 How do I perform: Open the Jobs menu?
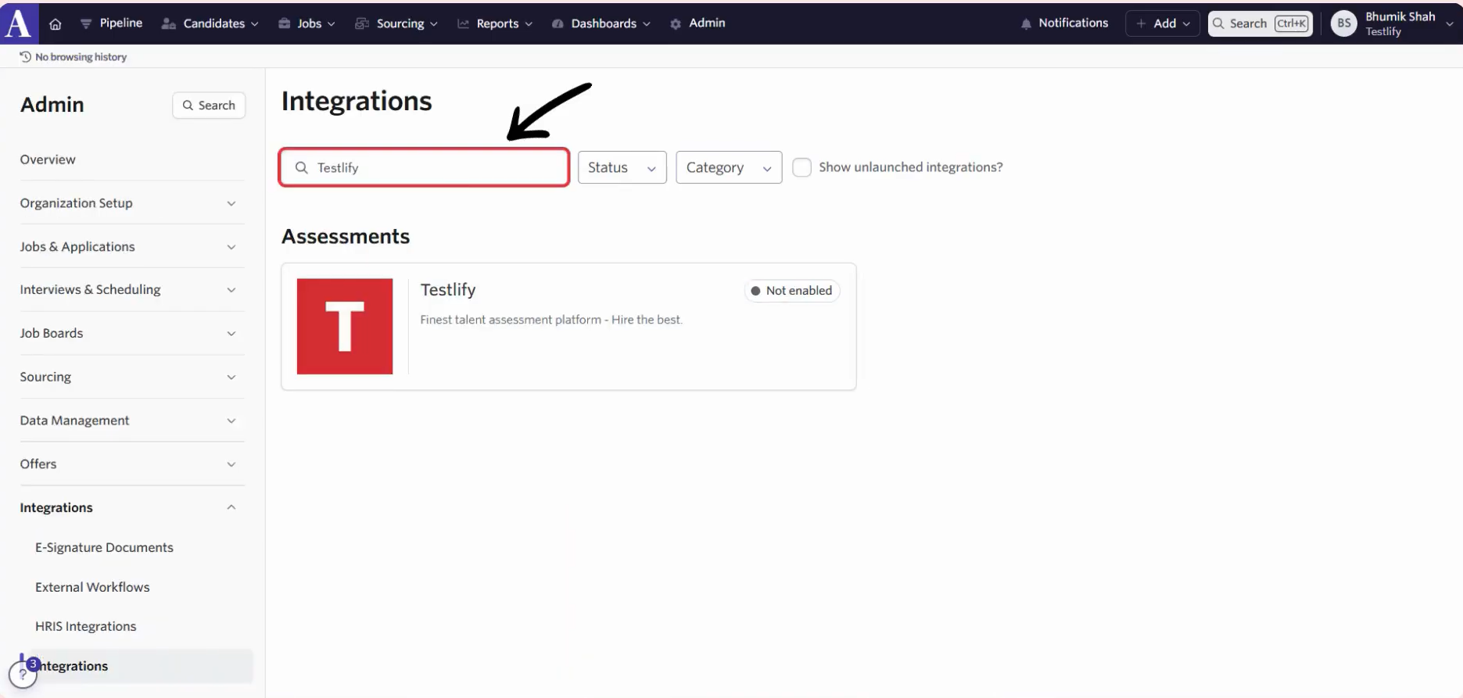307,23
